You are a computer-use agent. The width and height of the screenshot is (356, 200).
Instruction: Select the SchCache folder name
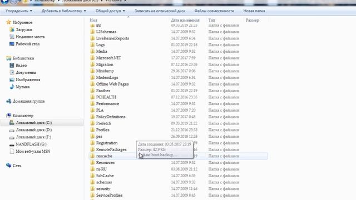pos(105,176)
